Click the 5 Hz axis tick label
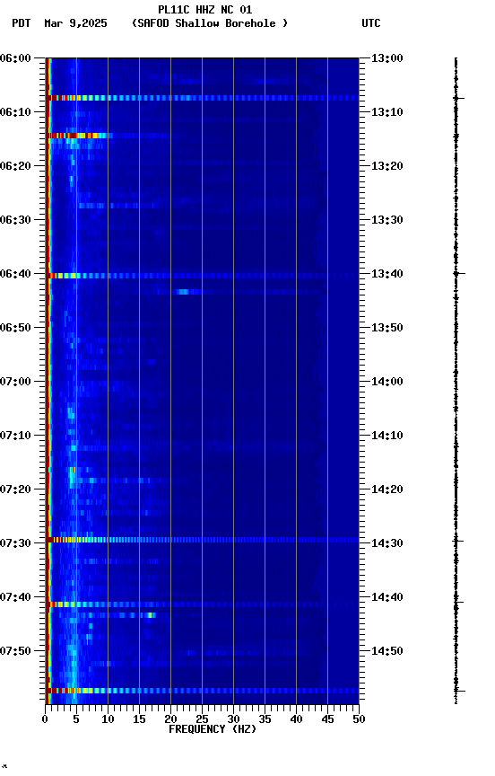This screenshot has height=776, width=495. pos(76,719)
